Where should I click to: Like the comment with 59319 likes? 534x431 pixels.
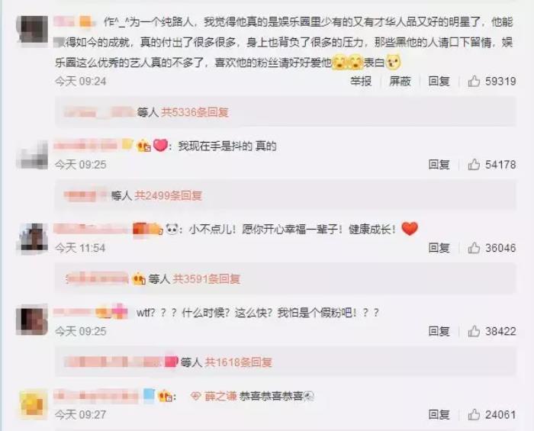(474, 81)
